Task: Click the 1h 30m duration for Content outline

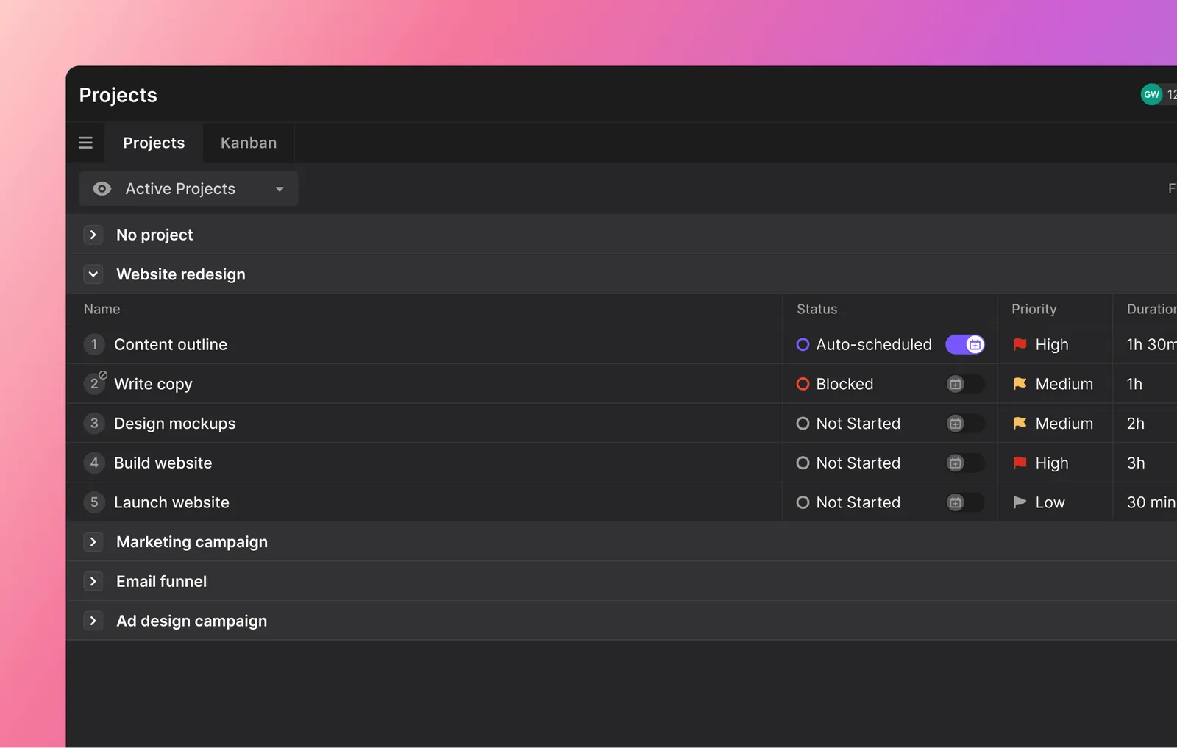Action: [x=1151, y=344]
